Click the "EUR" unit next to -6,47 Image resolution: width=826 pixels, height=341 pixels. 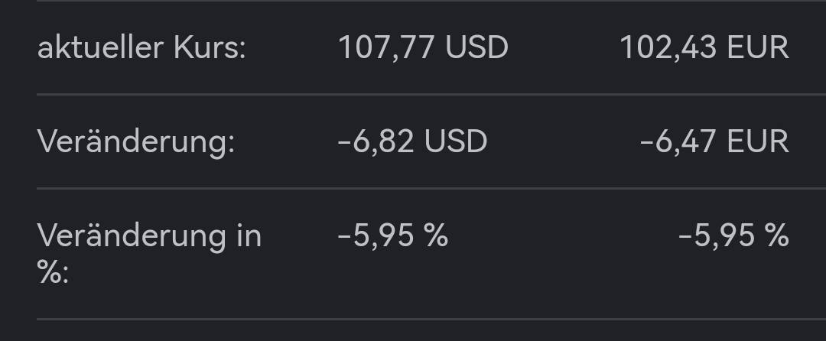tap(757, 142)
